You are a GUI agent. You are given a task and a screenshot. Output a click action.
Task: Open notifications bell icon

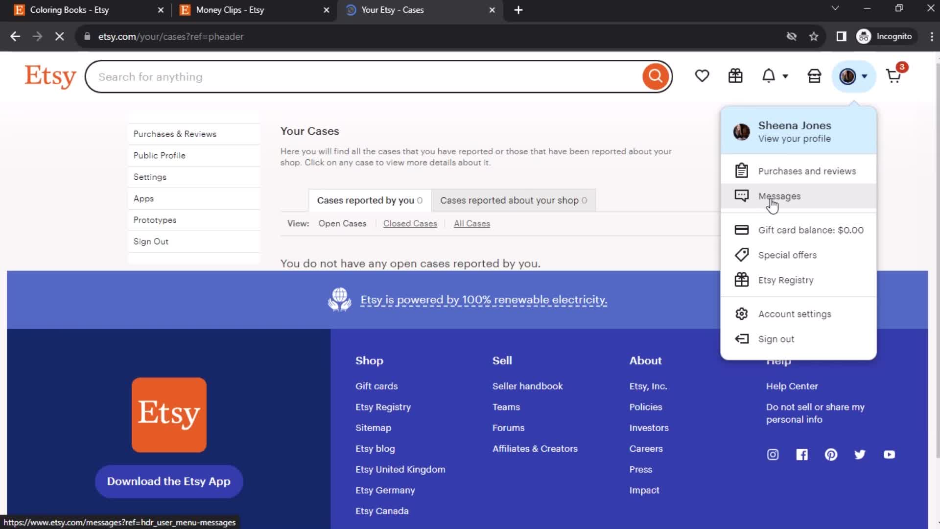[x=769, y=76]
